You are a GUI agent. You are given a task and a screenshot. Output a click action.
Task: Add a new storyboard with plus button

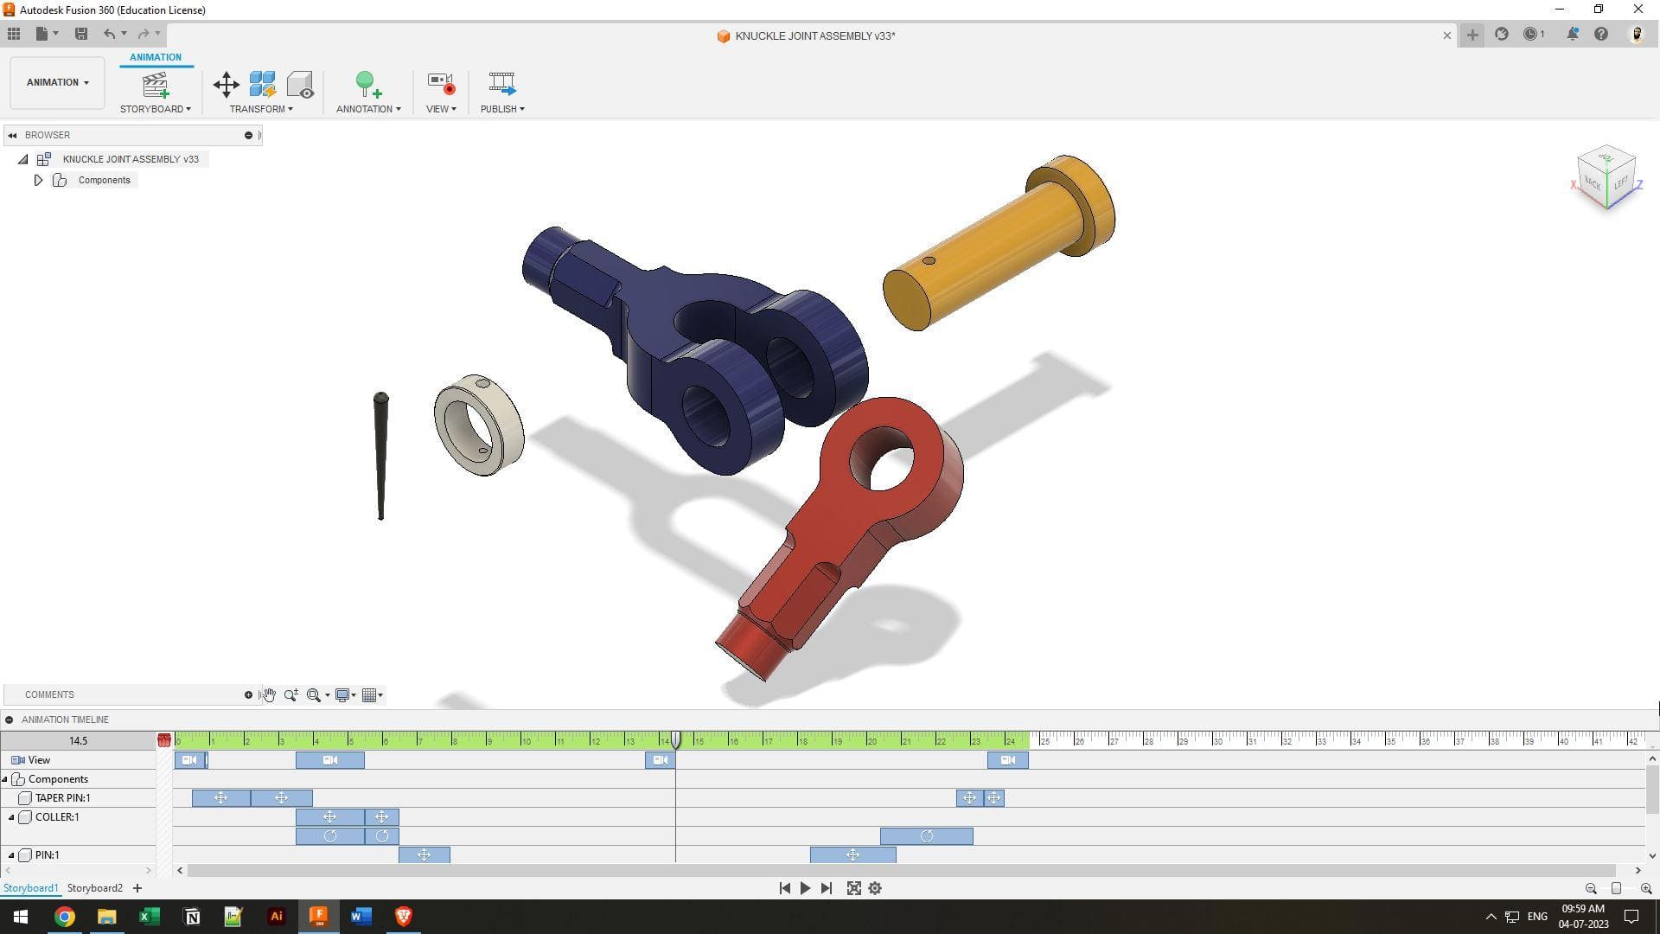137,888
